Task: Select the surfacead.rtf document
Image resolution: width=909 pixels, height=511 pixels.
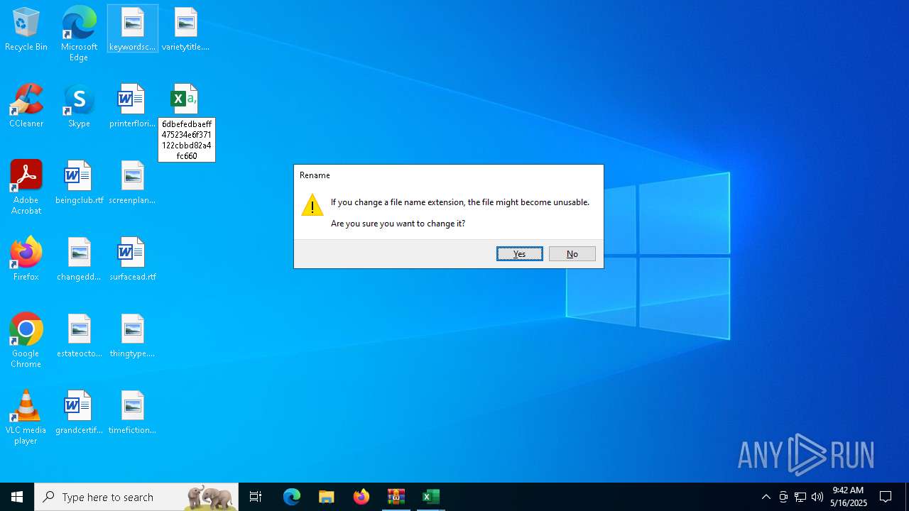Action: click(x=133, y=259)
